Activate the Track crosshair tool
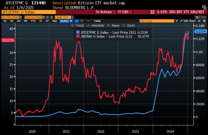The image size is (208, 135). pos(77,25)
